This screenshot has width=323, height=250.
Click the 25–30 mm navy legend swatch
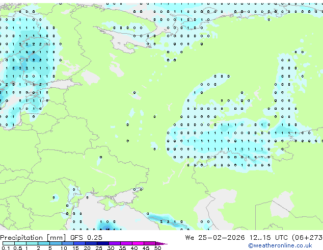coord(102,243)
